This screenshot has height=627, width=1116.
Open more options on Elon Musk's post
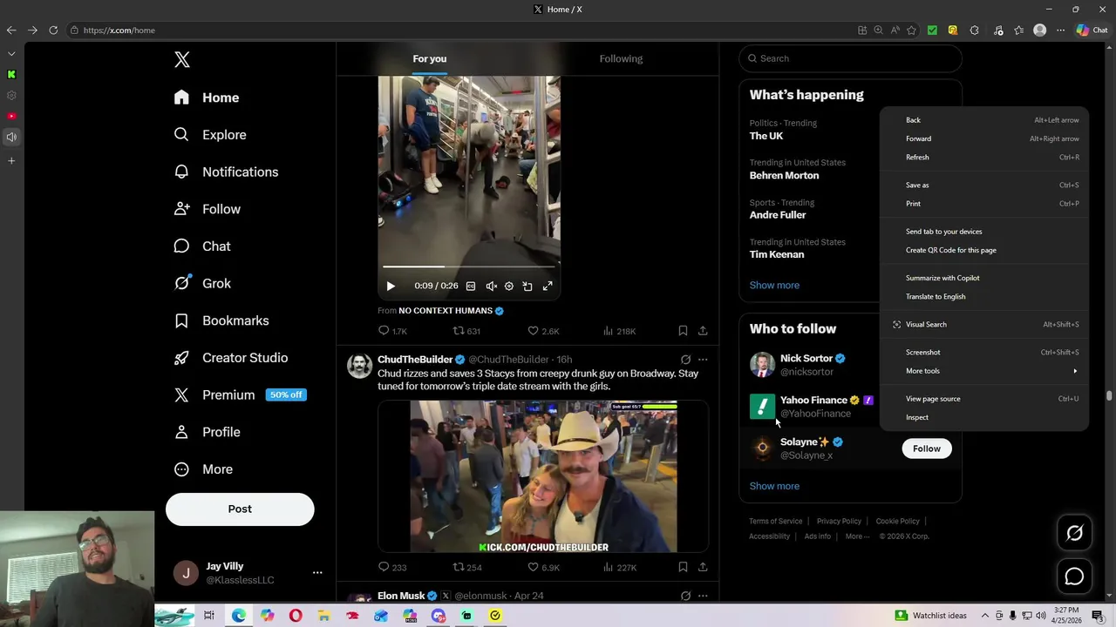[x=703, y=596]
